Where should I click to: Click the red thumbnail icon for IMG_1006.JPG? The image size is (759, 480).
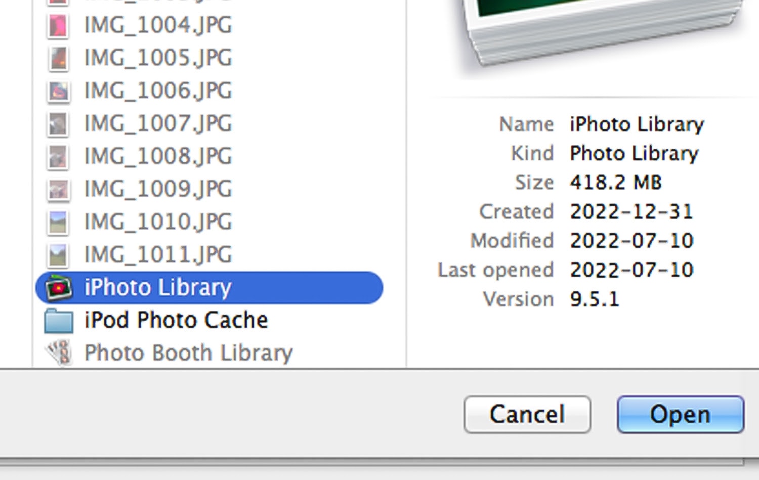tap(58, 91)
